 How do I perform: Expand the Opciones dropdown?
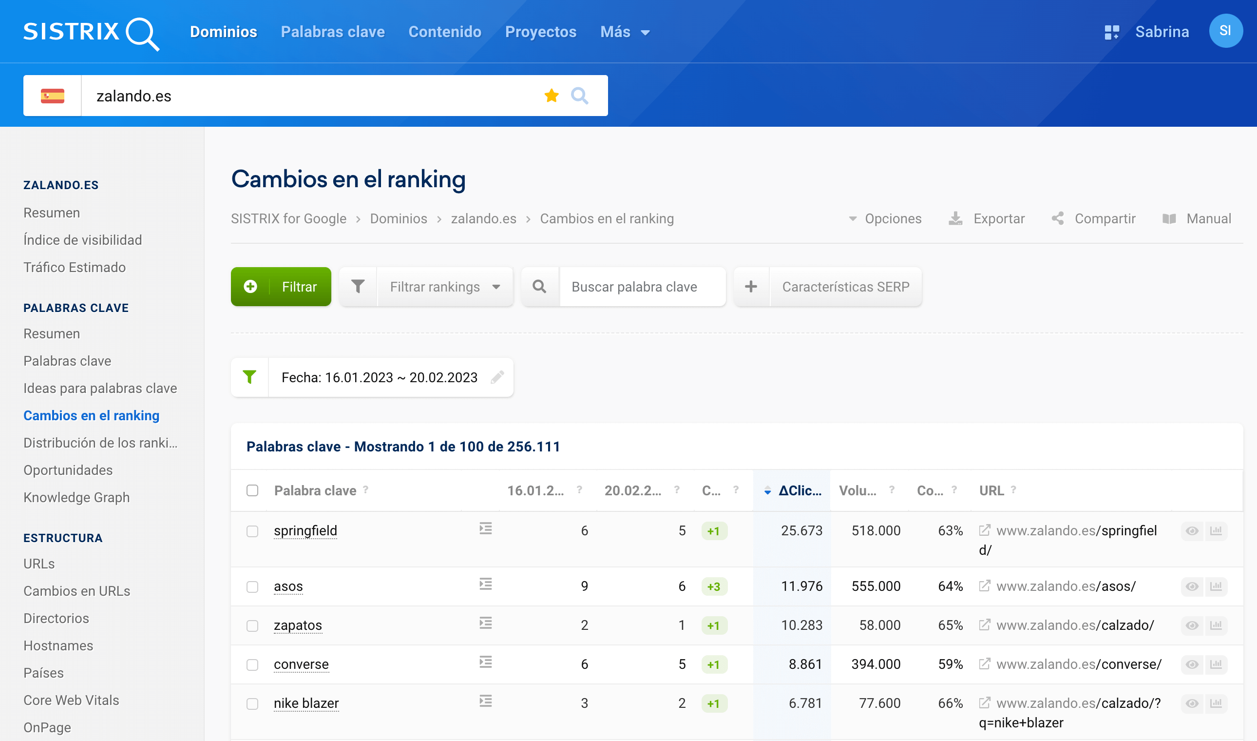(x=885, y=219)
